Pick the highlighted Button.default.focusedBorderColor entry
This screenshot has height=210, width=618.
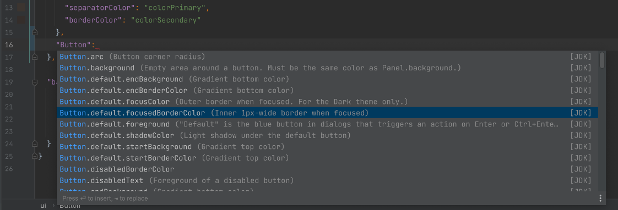(x=327, y=113)
